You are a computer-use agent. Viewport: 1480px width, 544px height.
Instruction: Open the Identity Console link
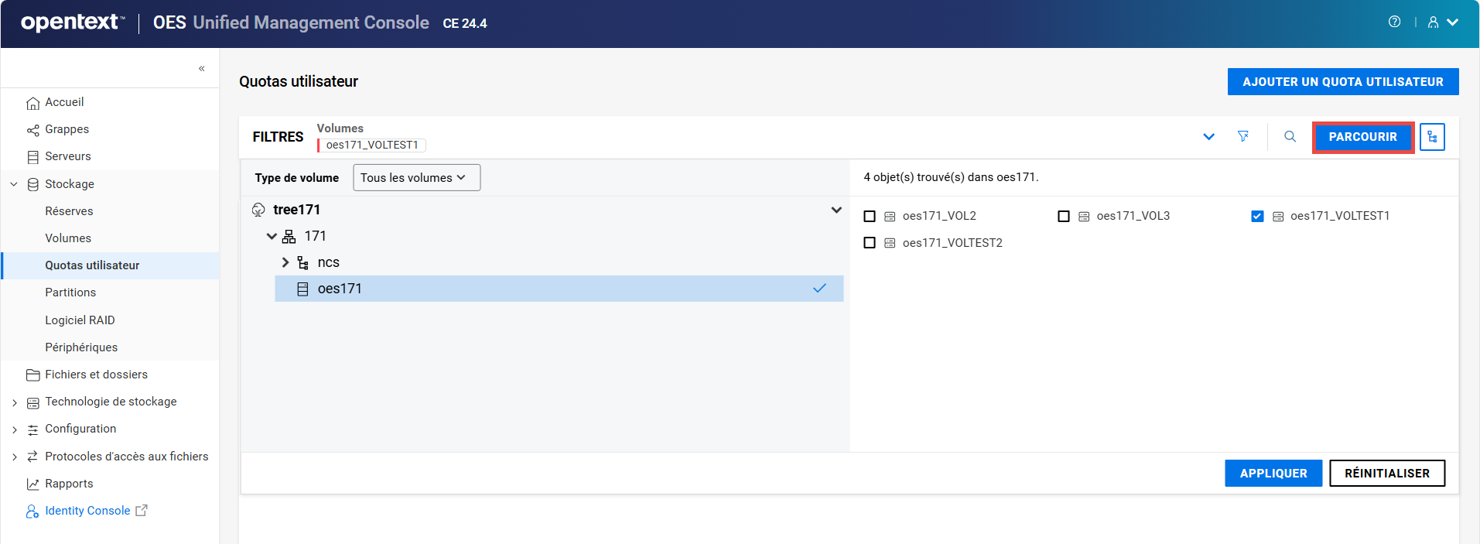click(x=87, y=511)
